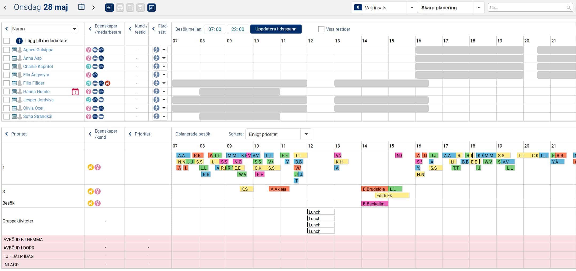
Task: Open the Skarp planering dropdown
Action: [x=479, y=8]
